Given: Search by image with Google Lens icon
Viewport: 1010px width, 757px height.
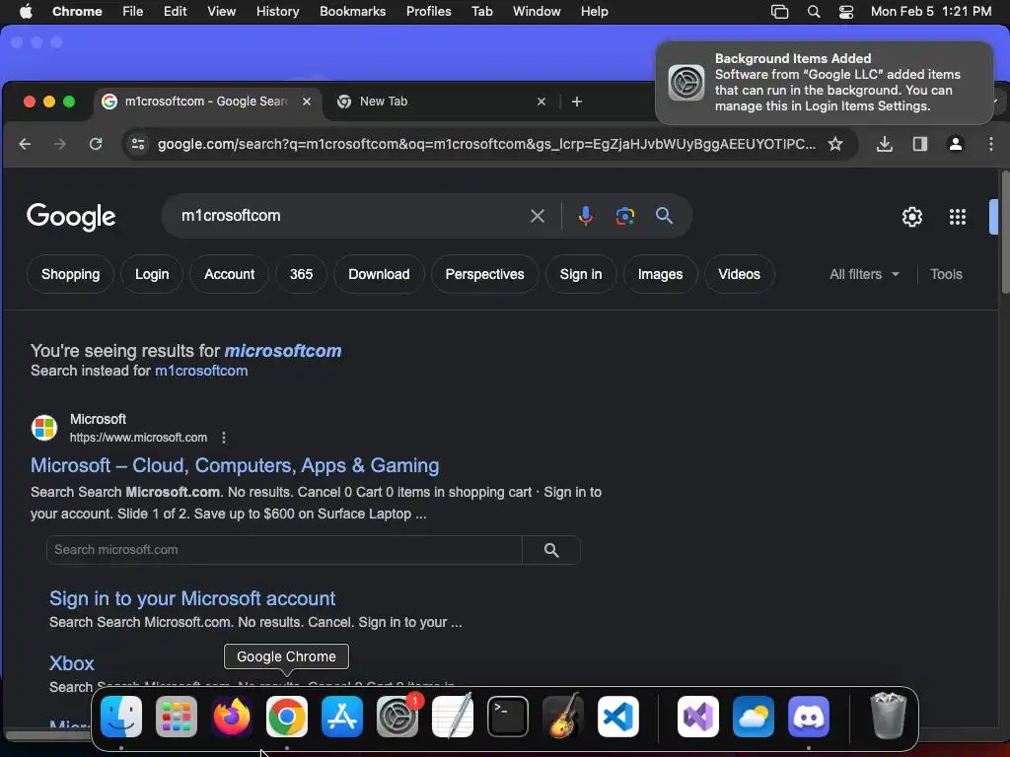Looking at the screenshot, I should point(624,216).
